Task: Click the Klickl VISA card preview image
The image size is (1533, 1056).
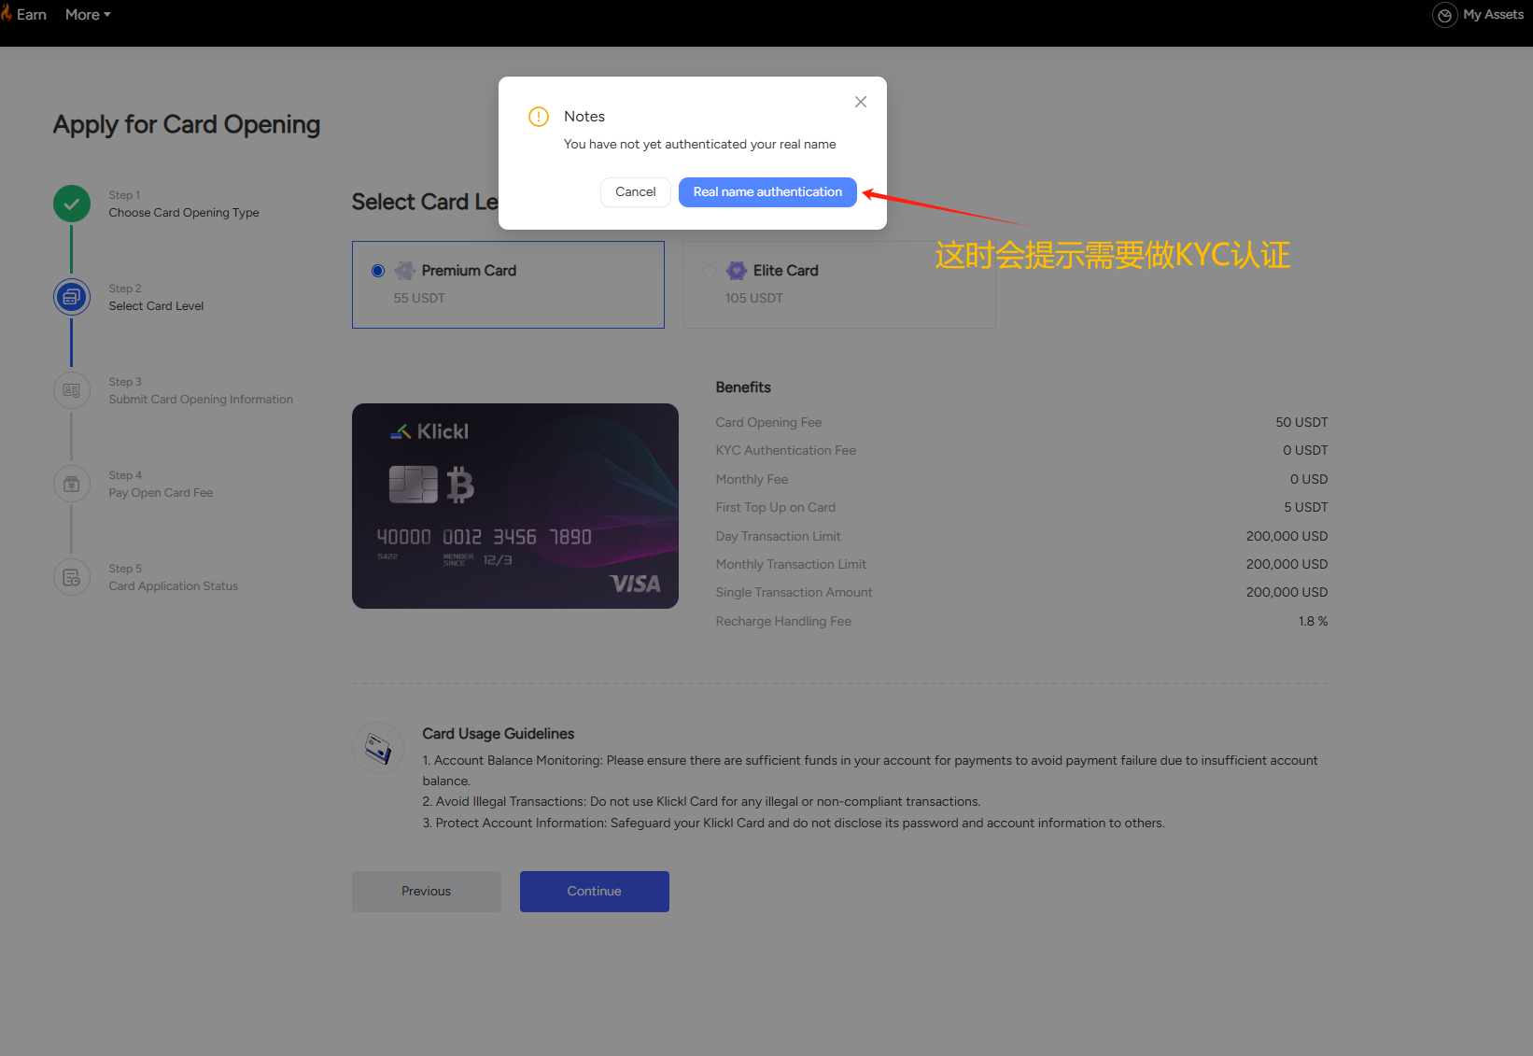Action: [x=514, y=506]
